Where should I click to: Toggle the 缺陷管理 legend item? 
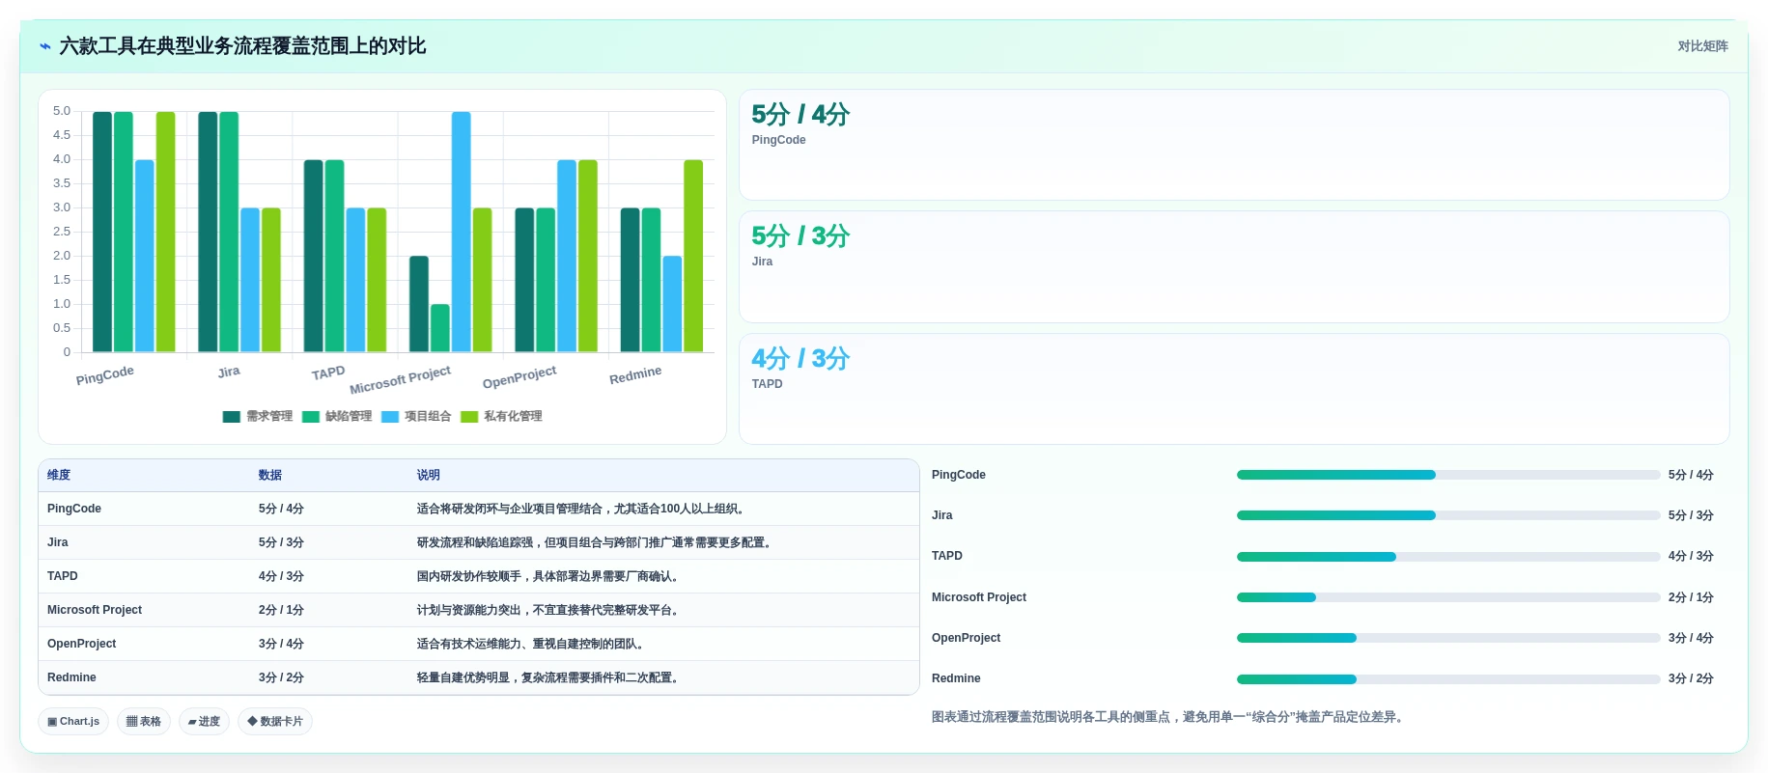coord(337,416)
